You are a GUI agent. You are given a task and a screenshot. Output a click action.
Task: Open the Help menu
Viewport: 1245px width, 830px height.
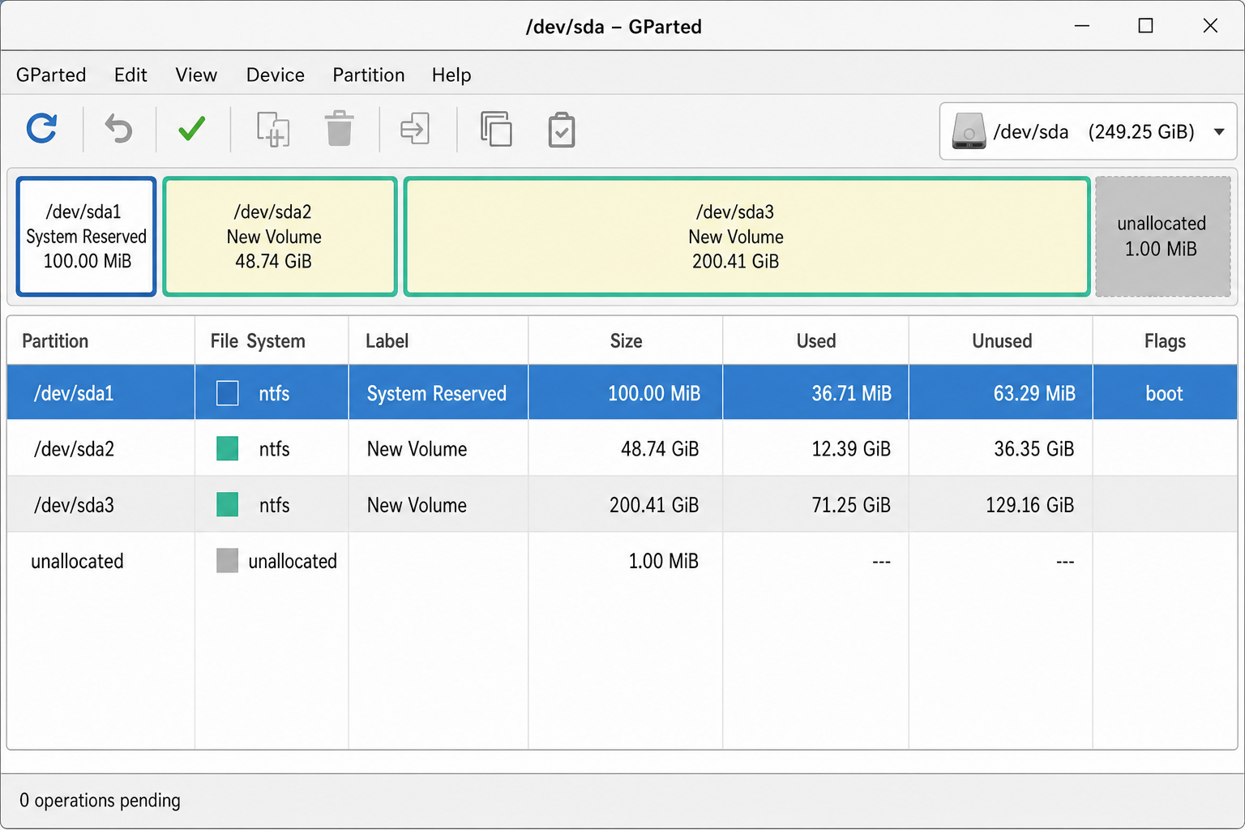tap(451, 75)
